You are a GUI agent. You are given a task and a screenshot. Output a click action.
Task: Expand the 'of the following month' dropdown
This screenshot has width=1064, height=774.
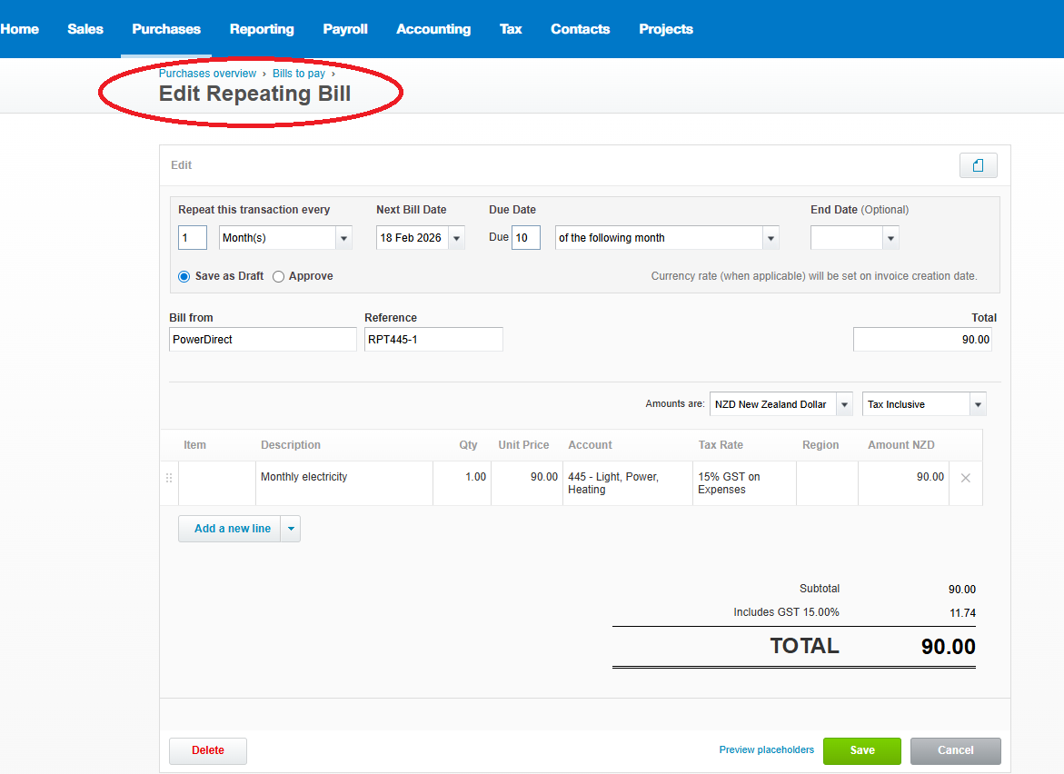coord(771,238)
